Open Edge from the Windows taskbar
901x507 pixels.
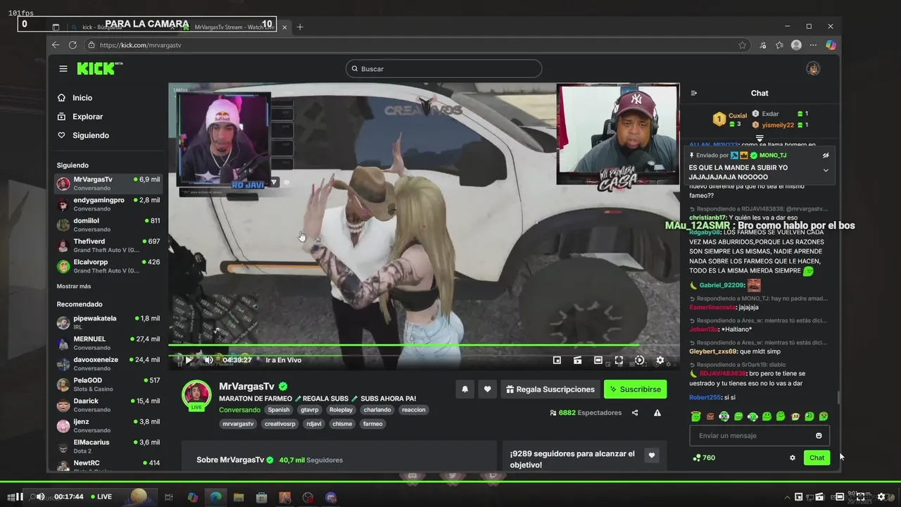point(215,497)
